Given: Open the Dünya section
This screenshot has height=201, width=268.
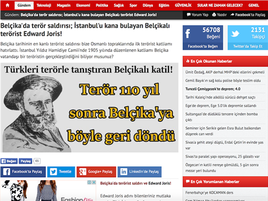Looking at the screenshot, I should (148, 5).
